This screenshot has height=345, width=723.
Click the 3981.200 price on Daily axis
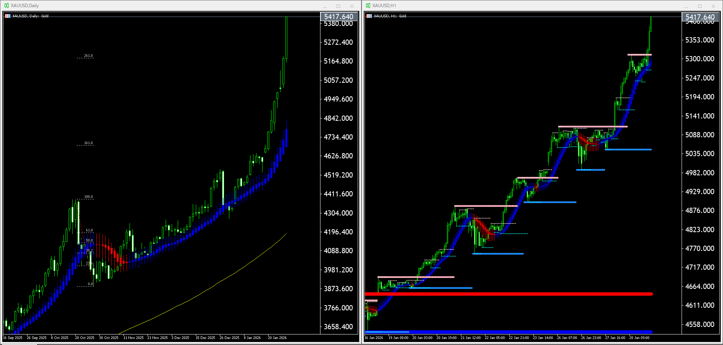[339, 270]
